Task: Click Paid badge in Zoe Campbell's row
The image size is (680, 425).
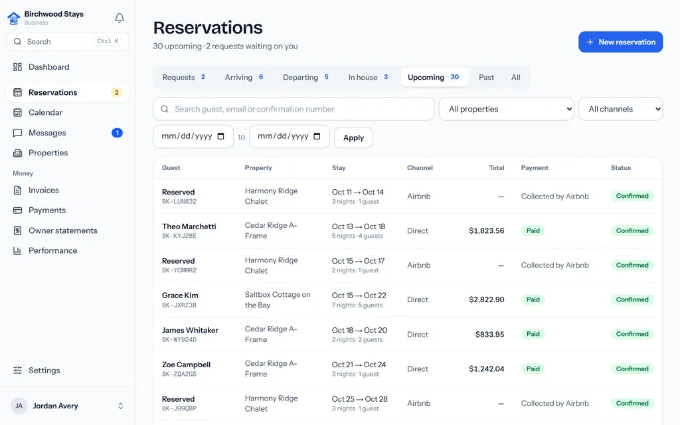Action: 533,369
